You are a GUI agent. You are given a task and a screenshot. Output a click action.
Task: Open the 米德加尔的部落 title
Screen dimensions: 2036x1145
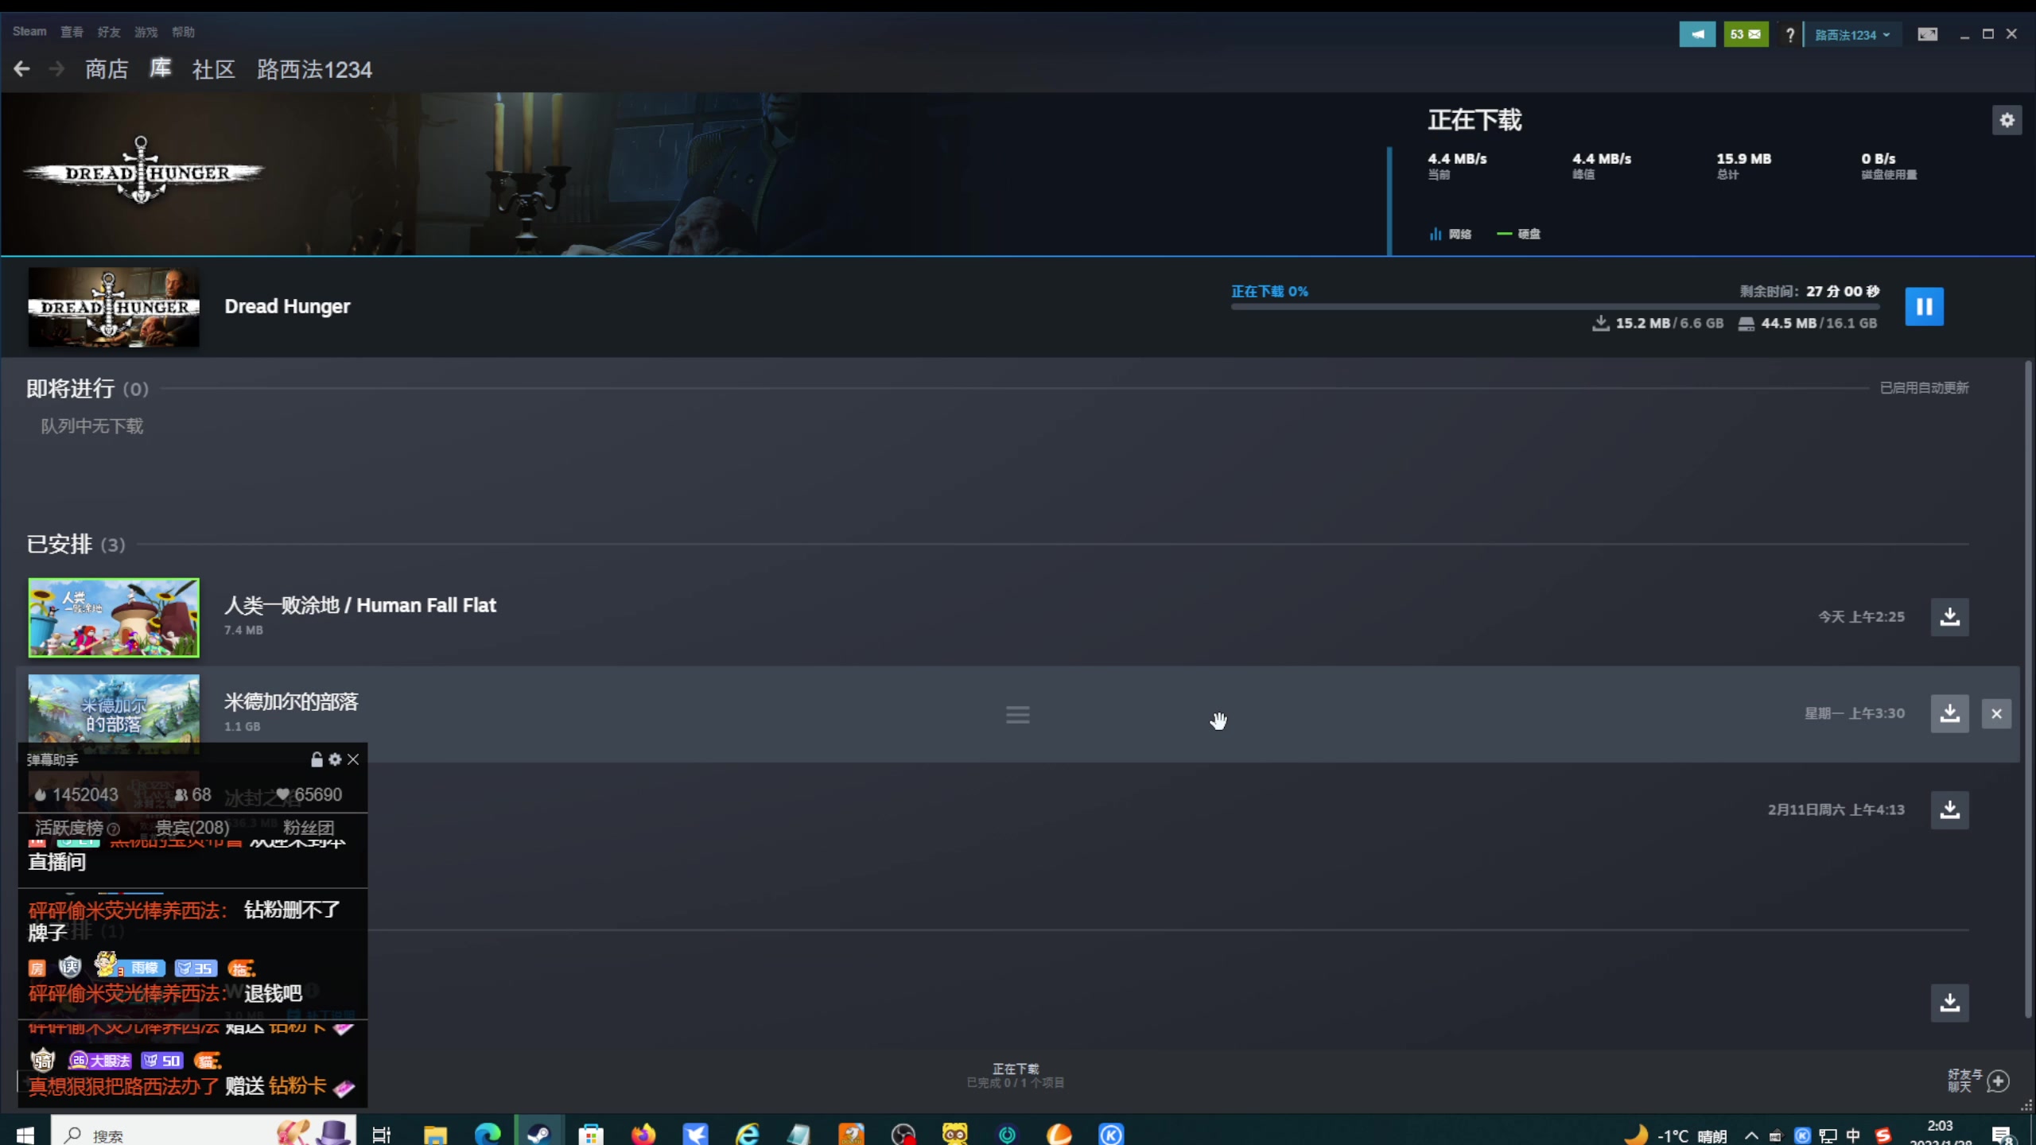291,702
